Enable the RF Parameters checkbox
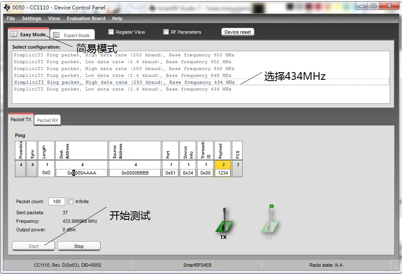This screenshot has height=274, width=402. coord(166,32)
